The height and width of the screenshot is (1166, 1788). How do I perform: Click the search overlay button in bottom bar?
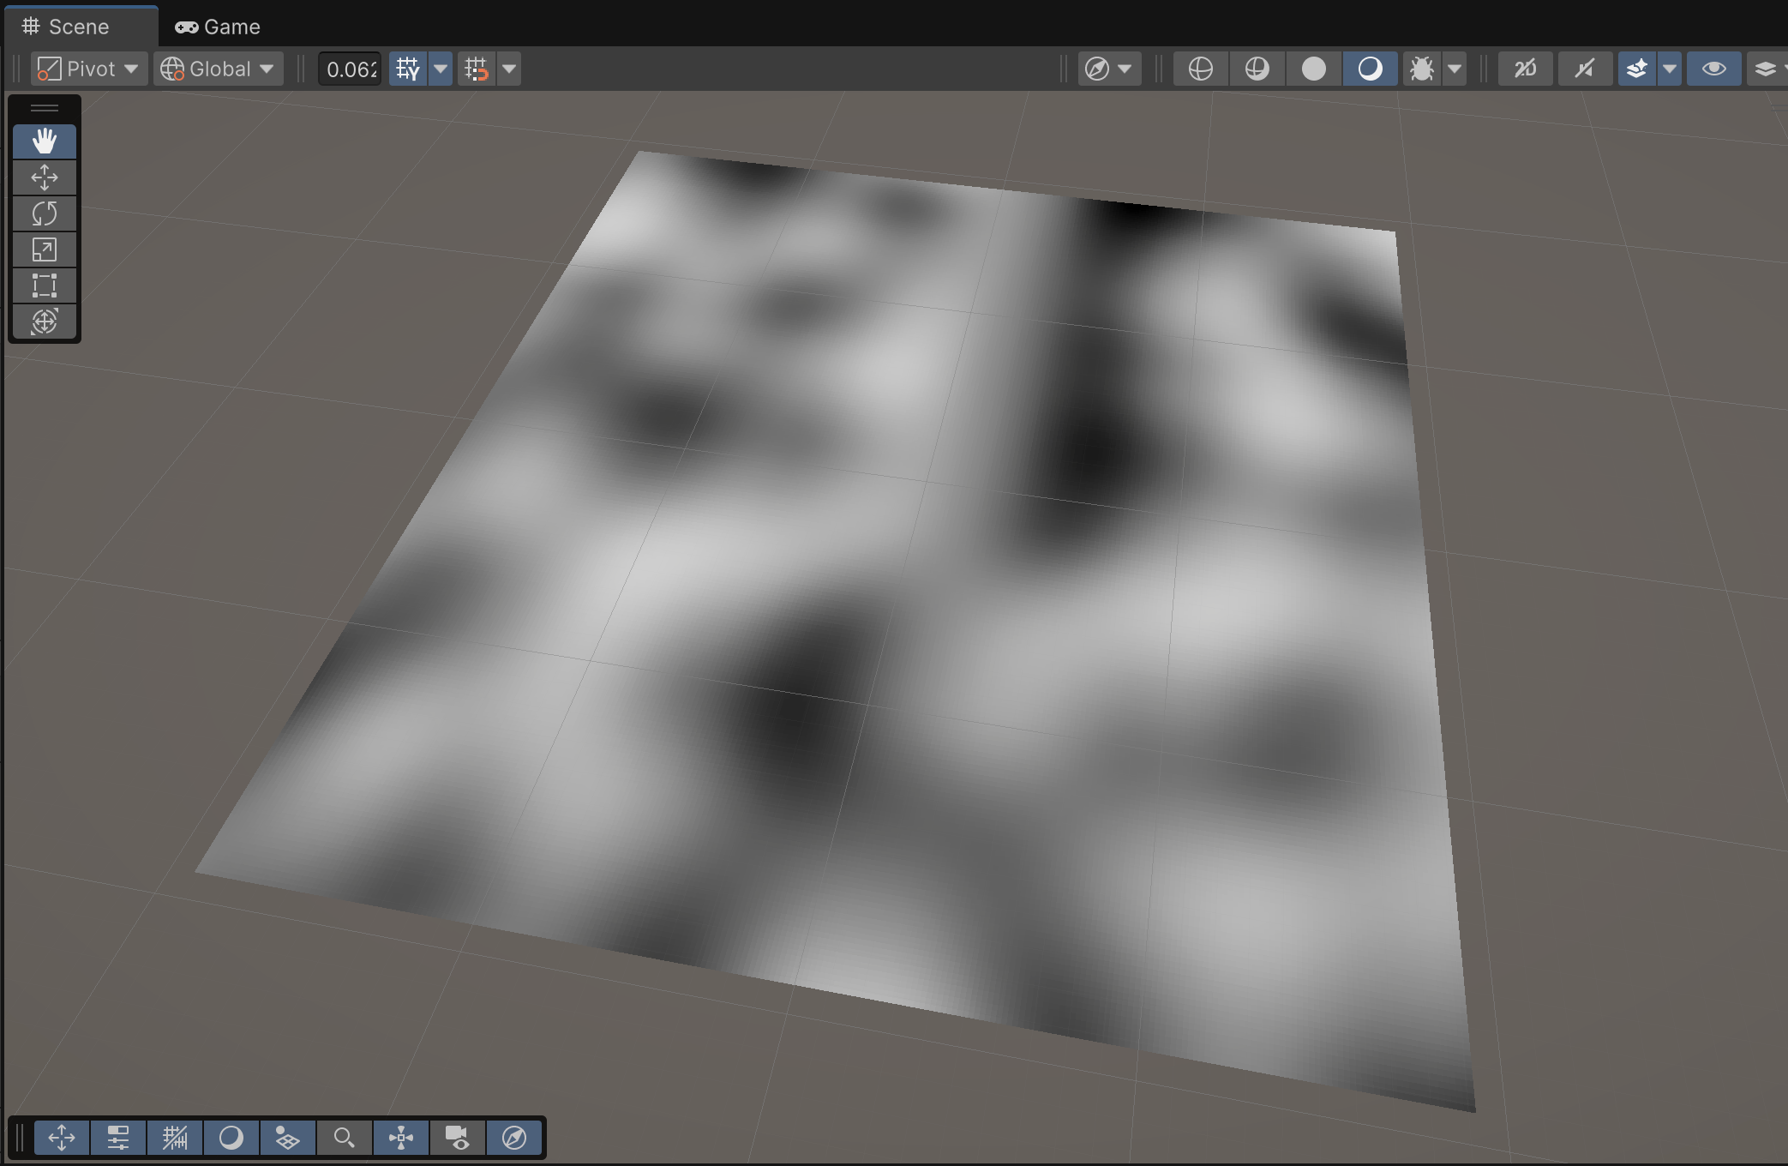[x=345, y=1138]
